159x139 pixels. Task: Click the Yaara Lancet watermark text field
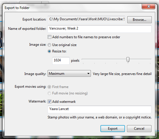pyautogui.click(x=100, y=109)
